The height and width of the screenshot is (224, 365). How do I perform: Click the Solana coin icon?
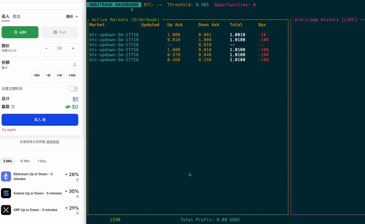(x=6, y=193)
